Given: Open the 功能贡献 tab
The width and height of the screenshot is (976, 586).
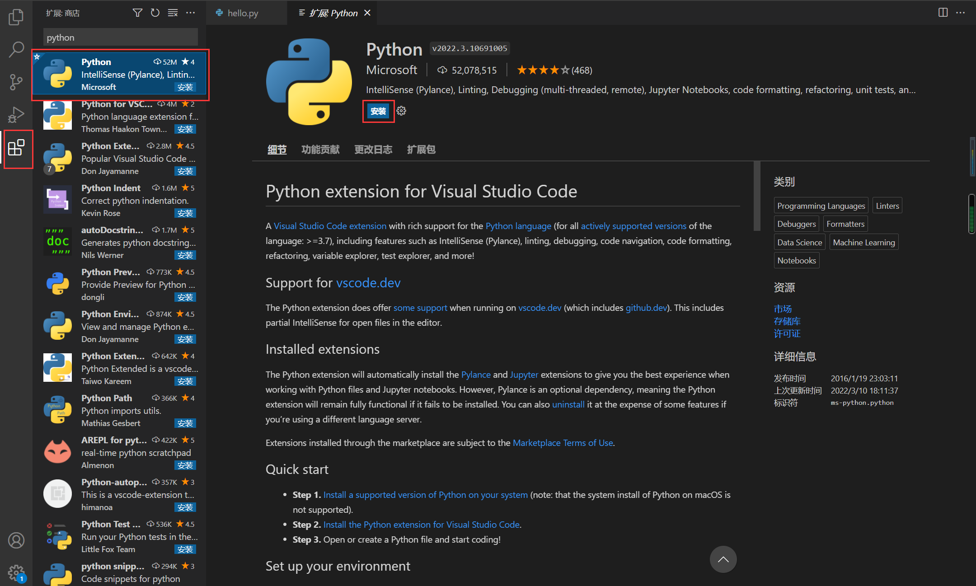Looking at the screenshot, I should coord(320,150).
